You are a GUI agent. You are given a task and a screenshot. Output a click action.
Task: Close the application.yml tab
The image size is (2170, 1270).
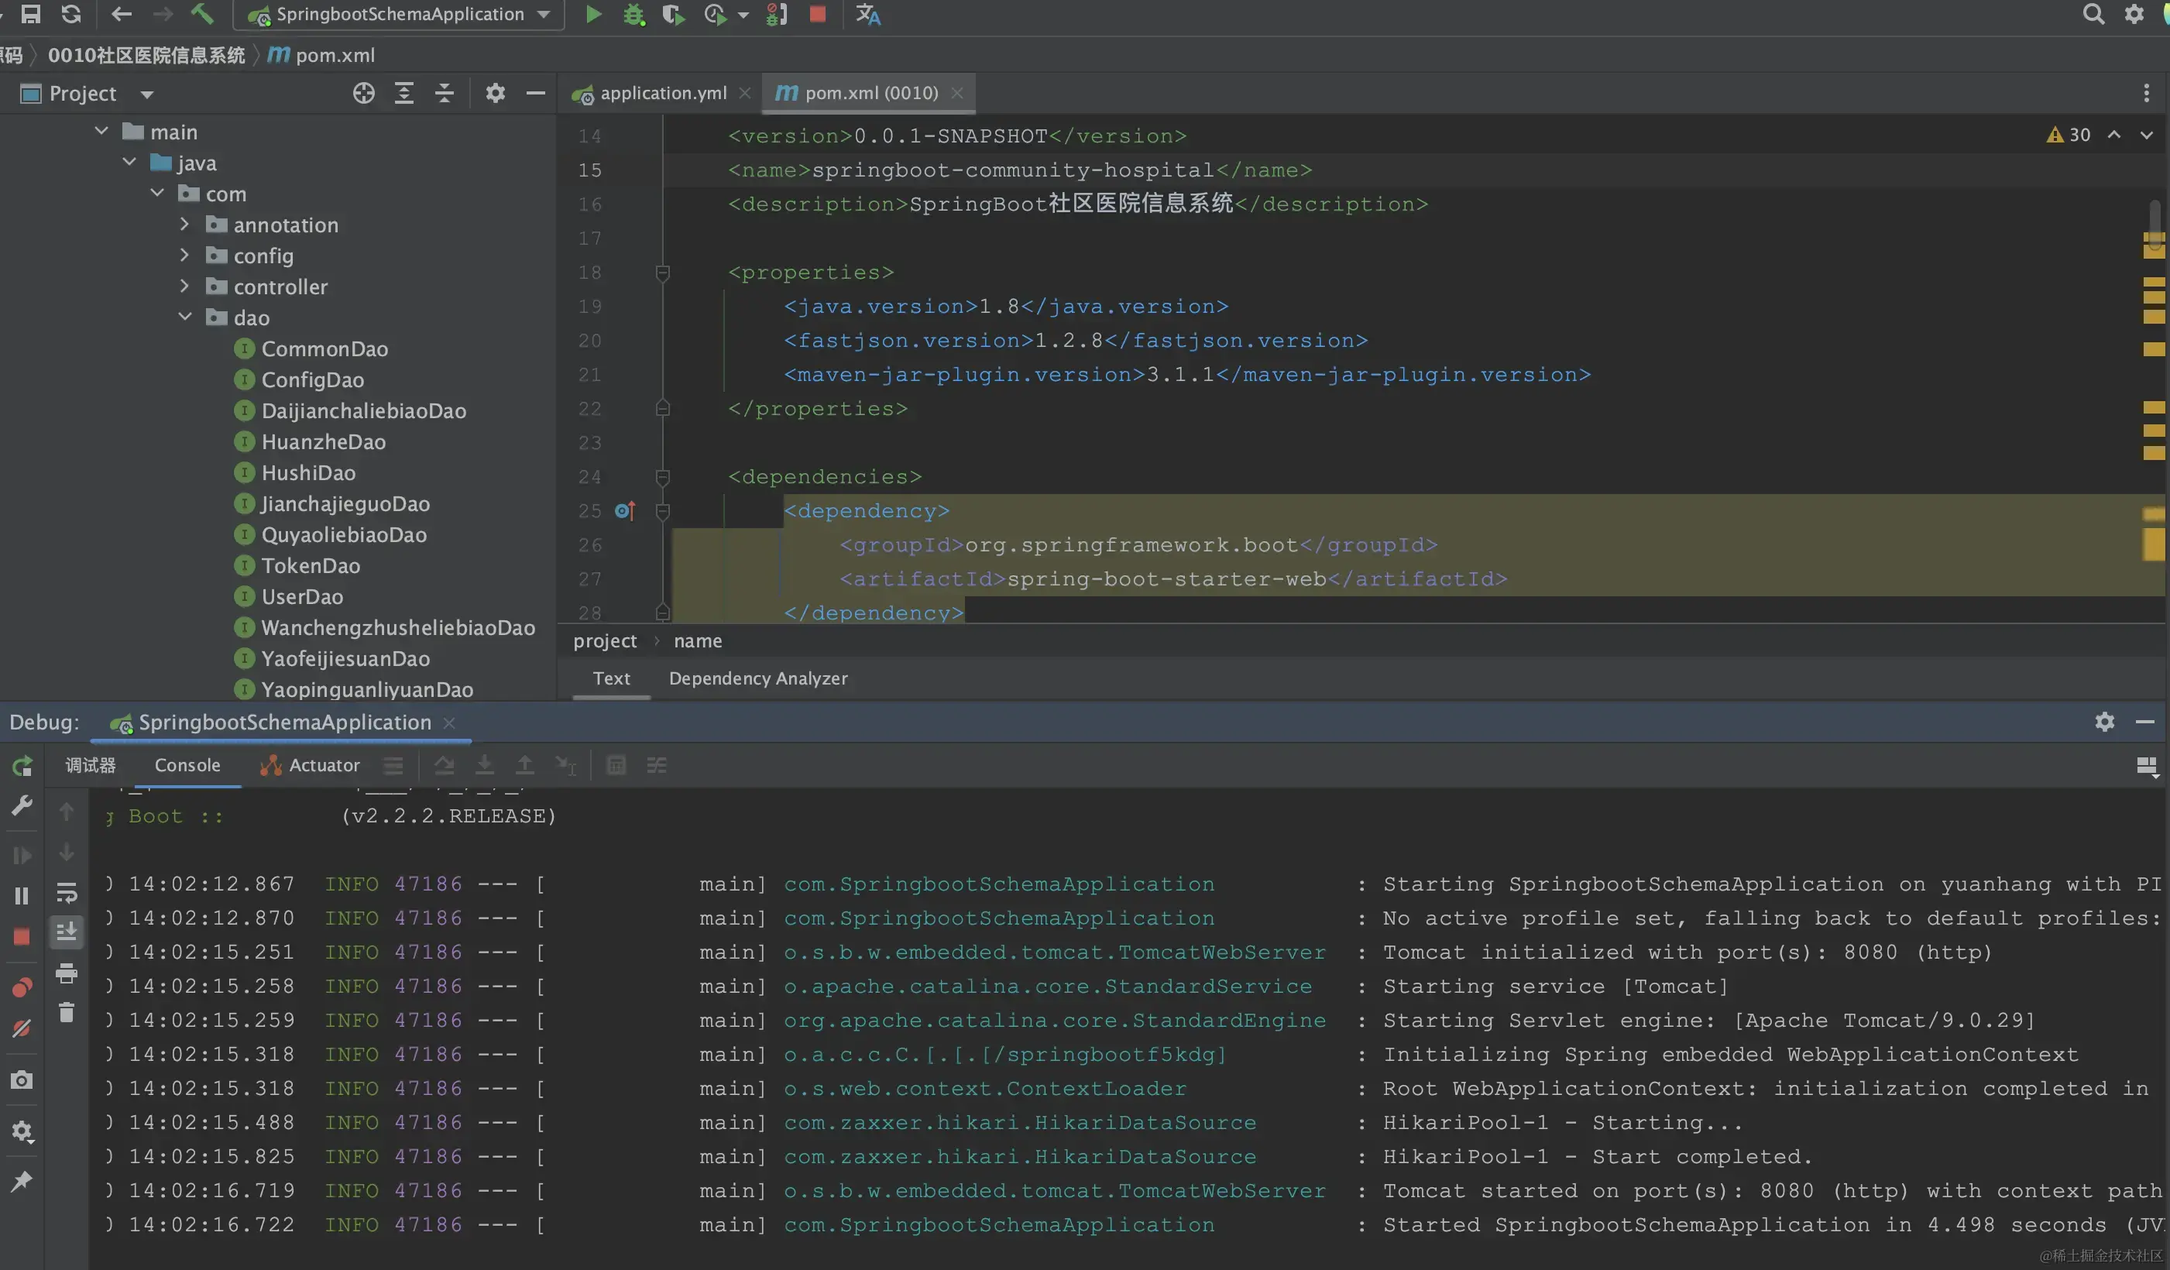(745, 93)
